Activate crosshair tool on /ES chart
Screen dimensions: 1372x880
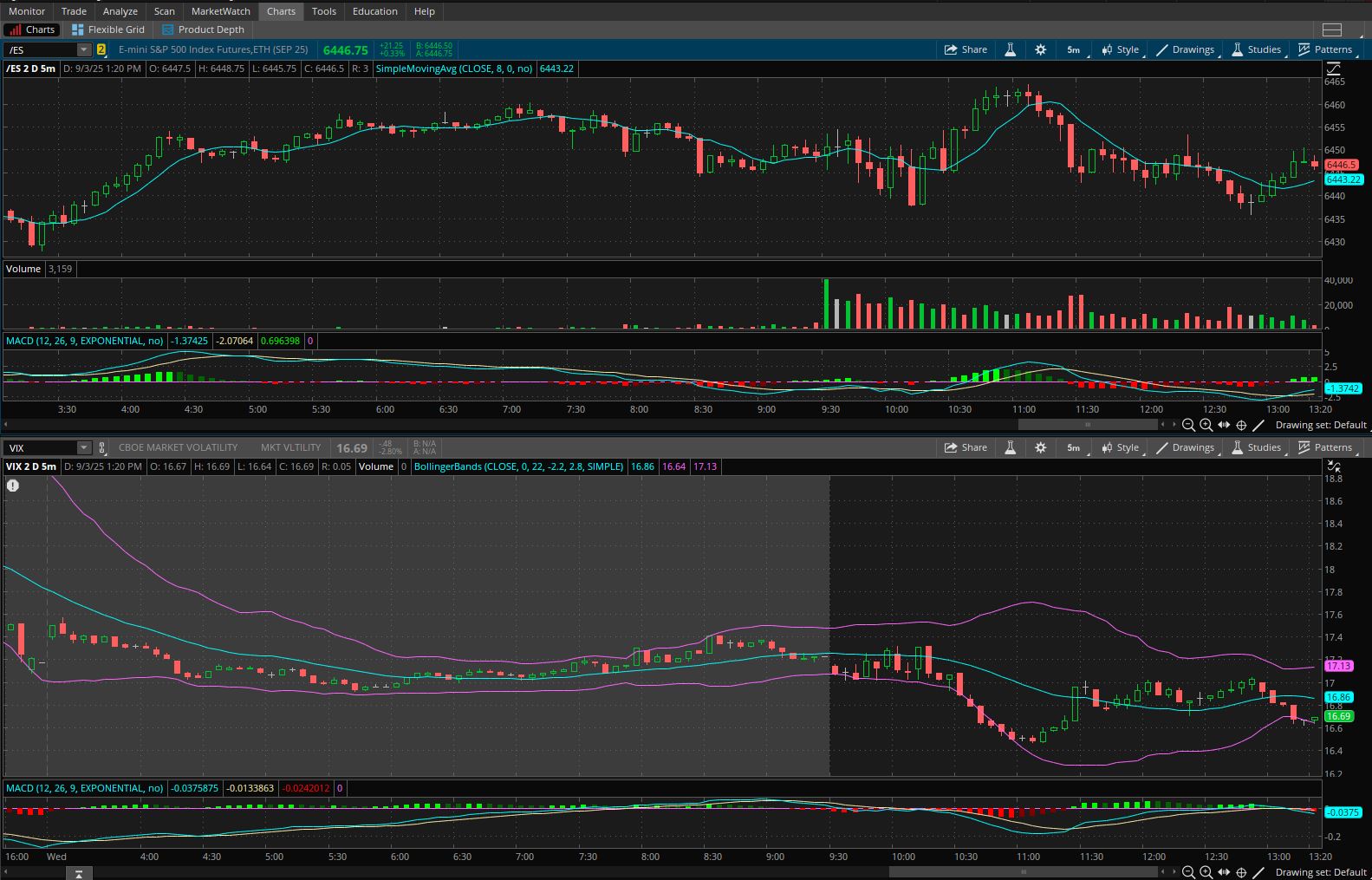[x=1241, y=425]
